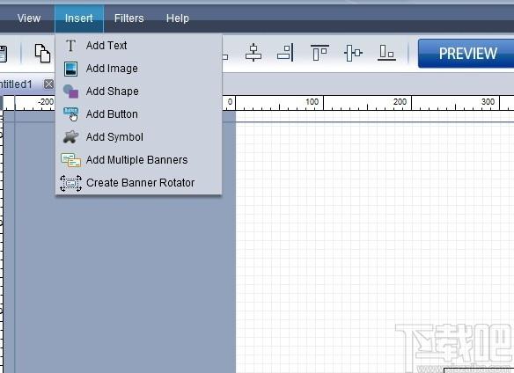The height and width of the screenshot is (373, 514).
Task: Click the Add Text icon
Action: coord(70,45)
